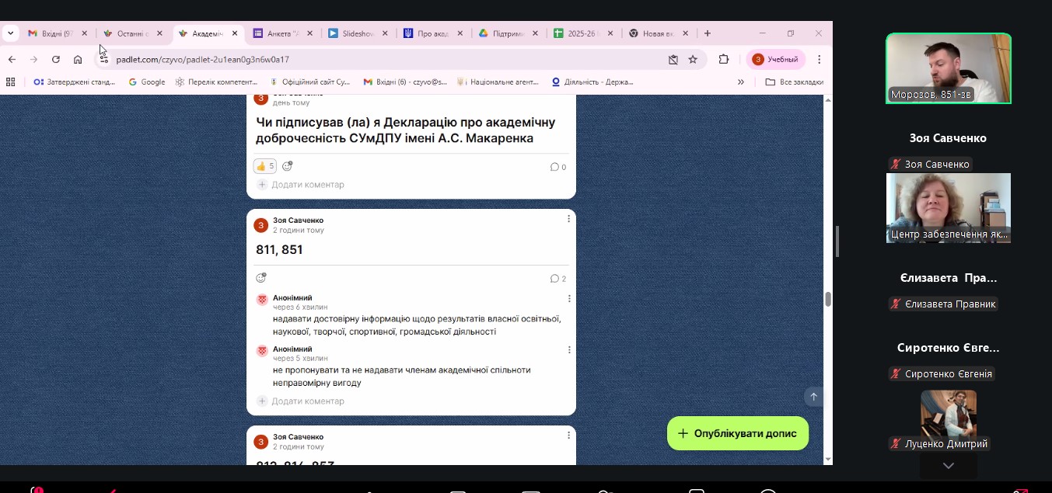Image resolution: width=1052 pixels, height=493 pixels.
Task: Open comments icon showing 2 replies
Action: pos(557,279)
